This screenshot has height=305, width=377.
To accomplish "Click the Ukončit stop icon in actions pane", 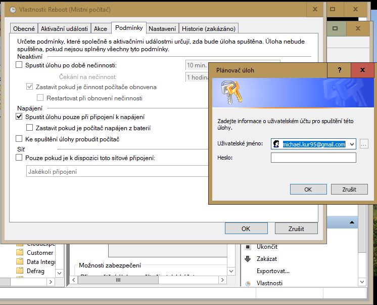I will (248, 247).
